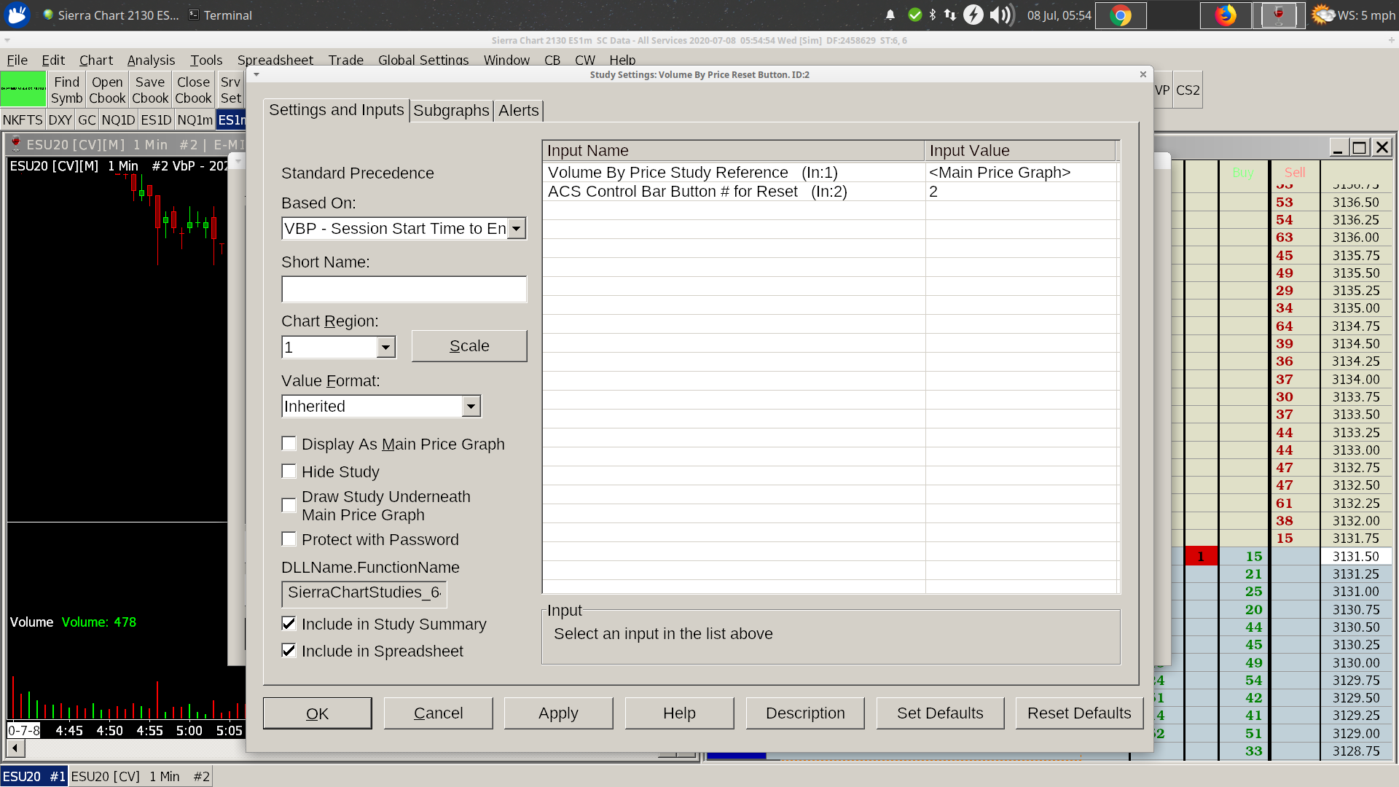
Task: Click the Short Name input field
Action: click(404, 289)
